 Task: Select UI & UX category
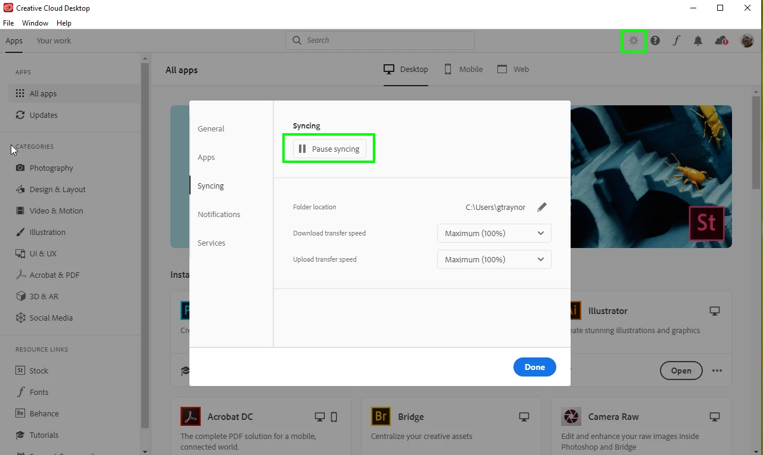pos(36,253)
